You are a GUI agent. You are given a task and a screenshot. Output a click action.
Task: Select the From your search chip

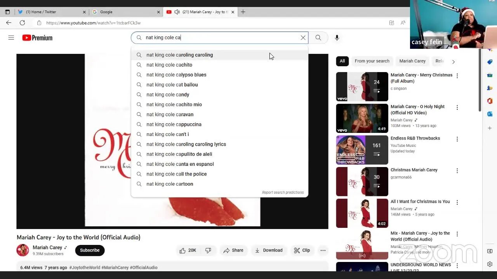tap(372, 61)
